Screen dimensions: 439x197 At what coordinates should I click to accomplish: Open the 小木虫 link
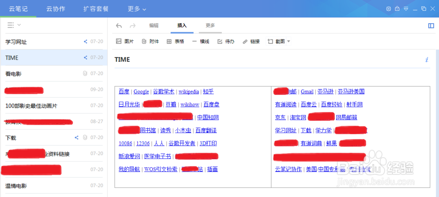183,130
